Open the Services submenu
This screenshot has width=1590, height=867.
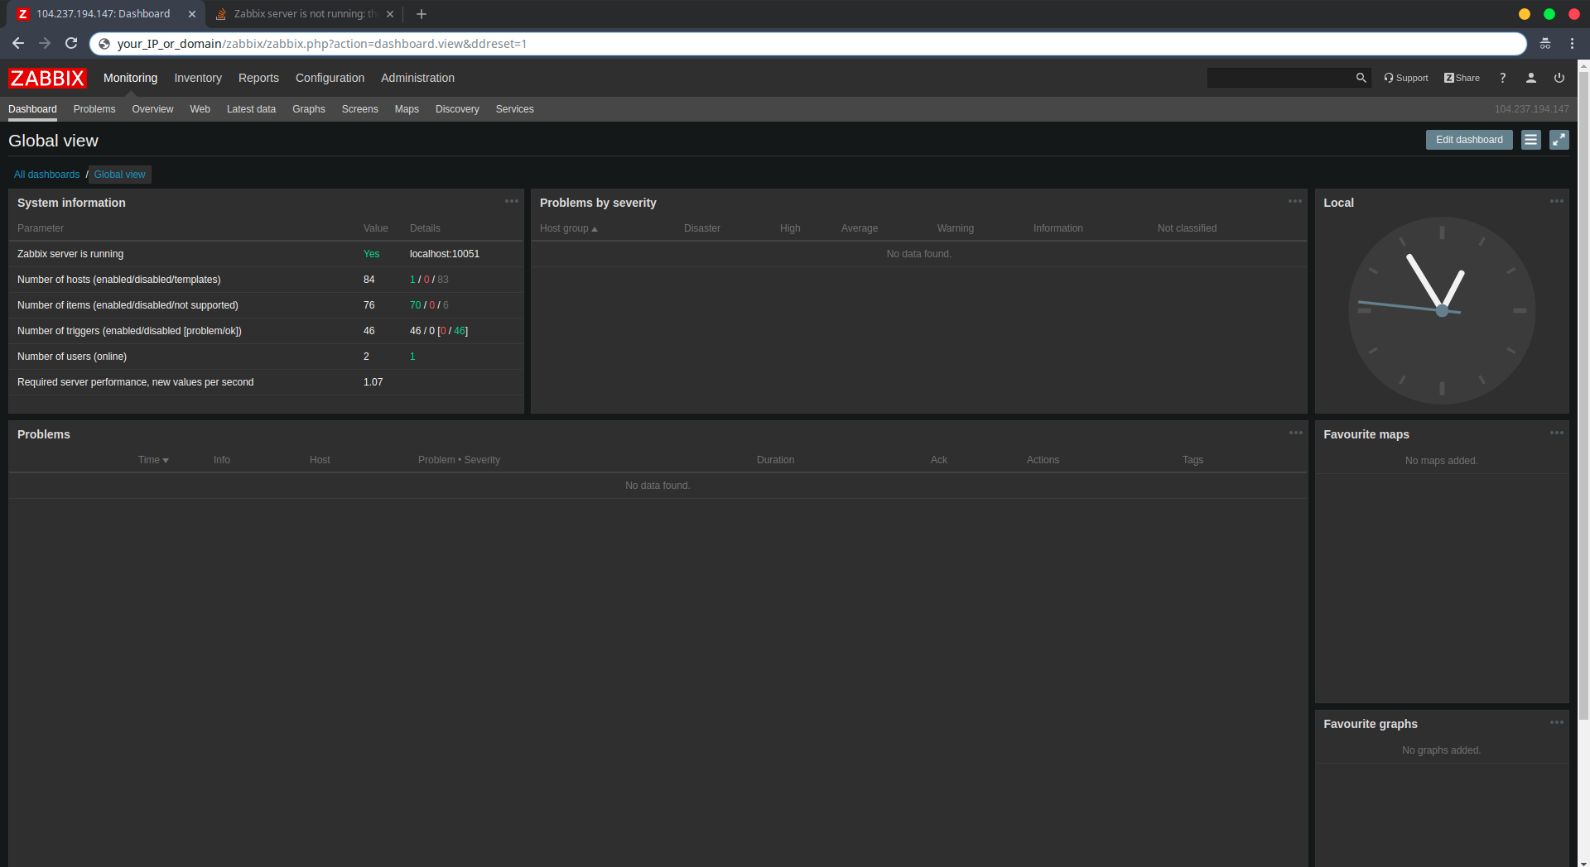(514, 109)
